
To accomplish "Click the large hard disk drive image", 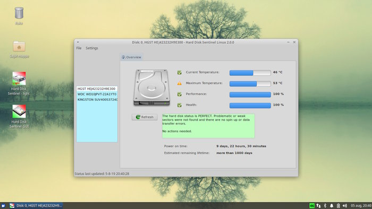I will tap(151, 88).
